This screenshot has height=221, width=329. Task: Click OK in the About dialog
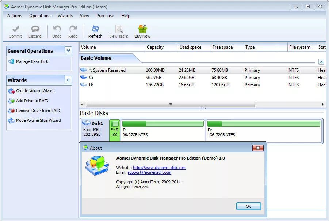click(248, 206)
